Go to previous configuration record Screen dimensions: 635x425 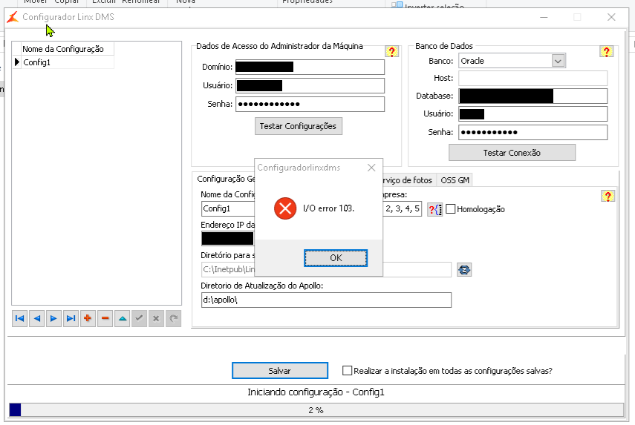(x=37, y=319)
